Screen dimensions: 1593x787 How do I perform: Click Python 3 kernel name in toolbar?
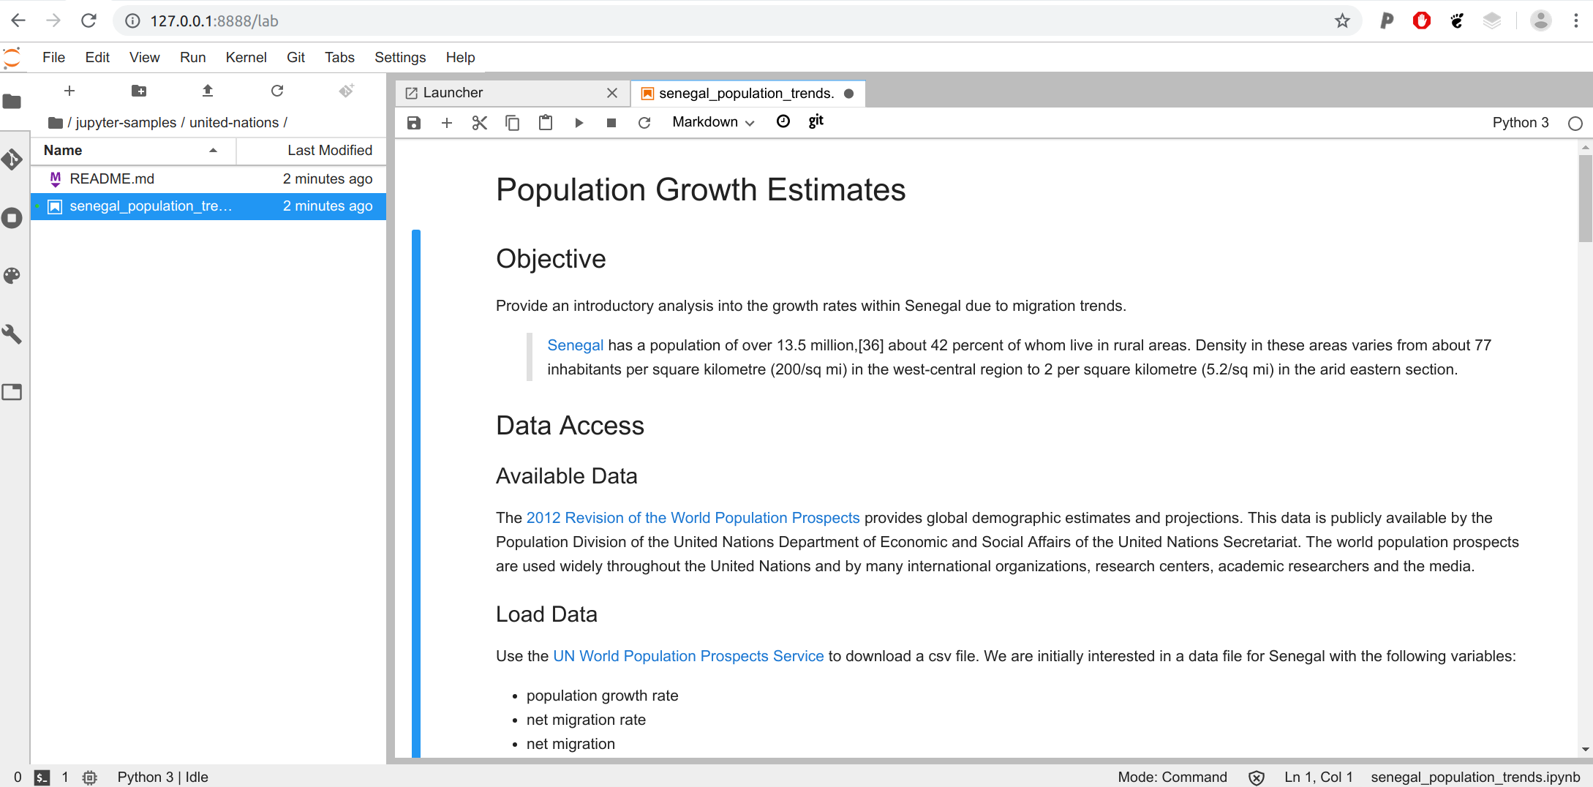(1521, 123)
